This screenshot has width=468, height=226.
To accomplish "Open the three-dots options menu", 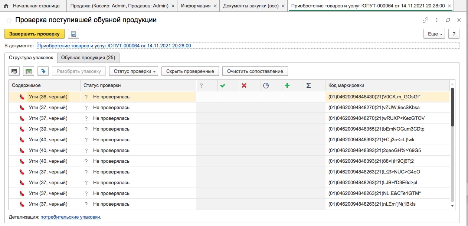I will (x=437, y=20).
